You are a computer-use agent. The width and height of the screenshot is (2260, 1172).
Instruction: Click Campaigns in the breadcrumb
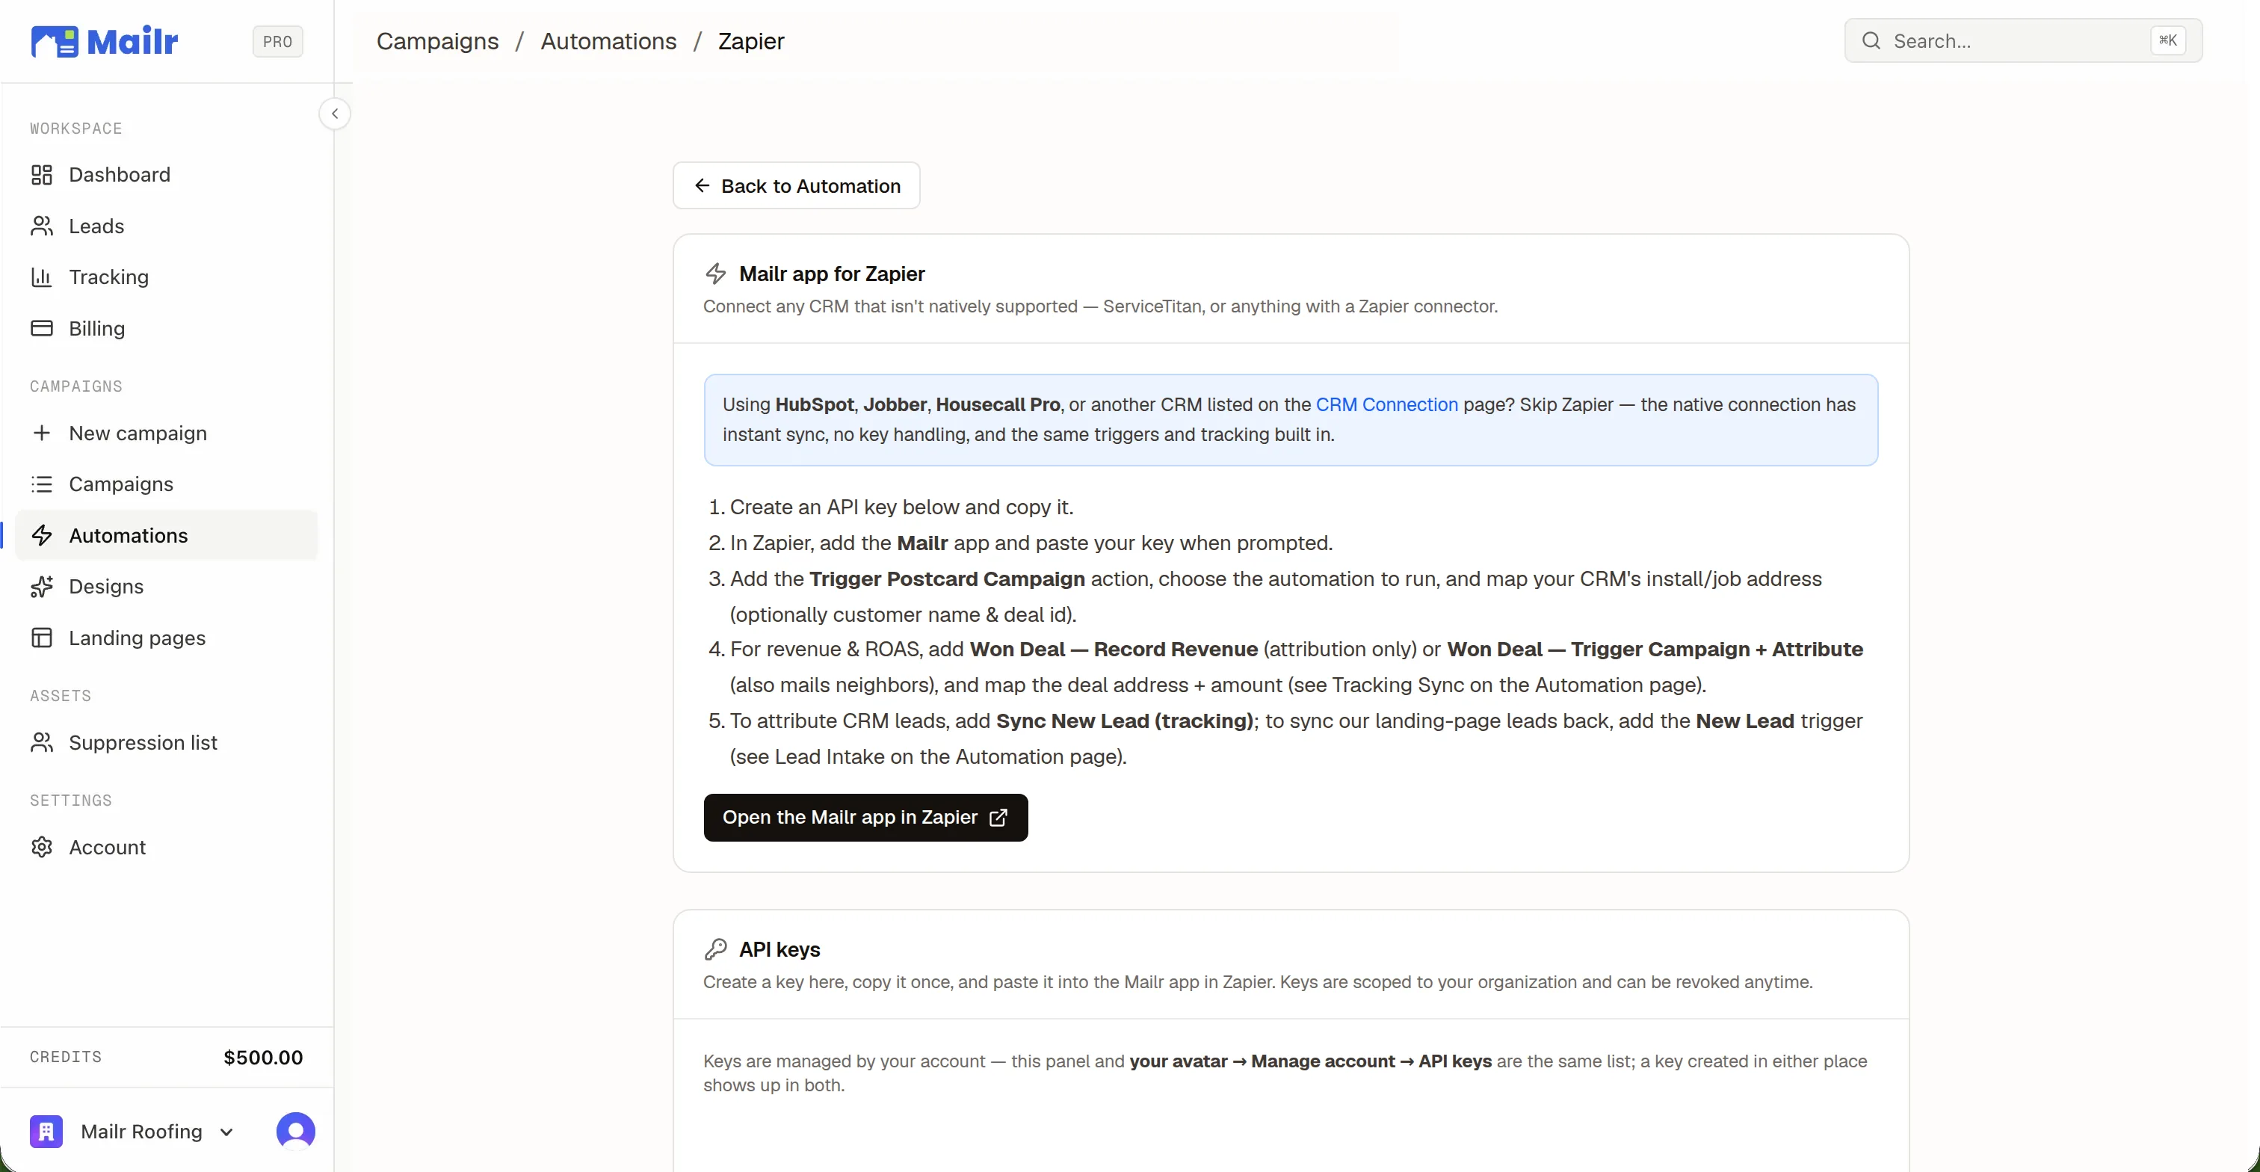click(x=437, y=41)
